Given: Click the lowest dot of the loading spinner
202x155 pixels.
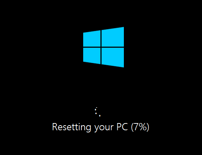Looking at the screenshot, I should [100, 116].
